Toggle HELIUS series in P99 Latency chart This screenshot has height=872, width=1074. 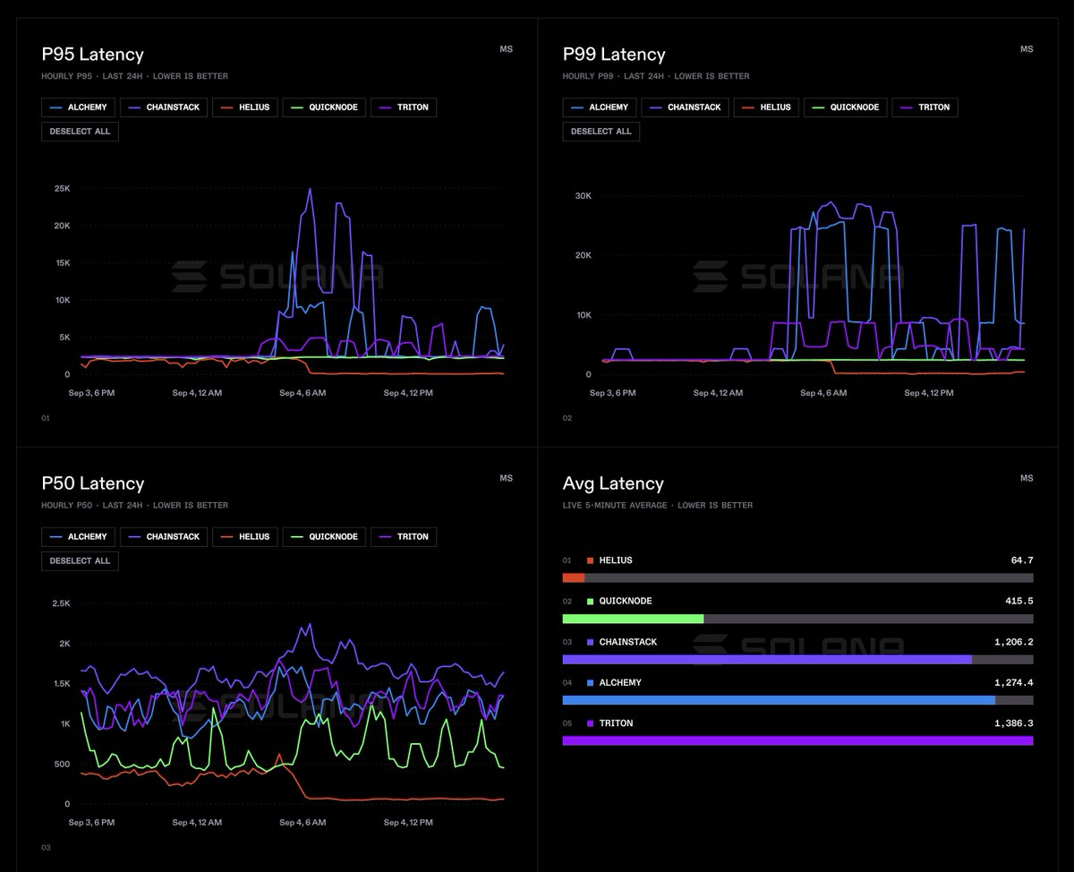767,107
